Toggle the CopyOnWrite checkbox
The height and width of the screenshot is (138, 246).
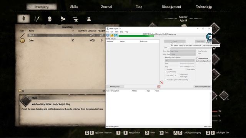coord(165,72)
